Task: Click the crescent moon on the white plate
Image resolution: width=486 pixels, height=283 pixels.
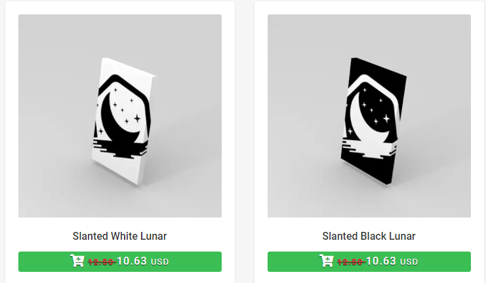Action: pos(119,119)
